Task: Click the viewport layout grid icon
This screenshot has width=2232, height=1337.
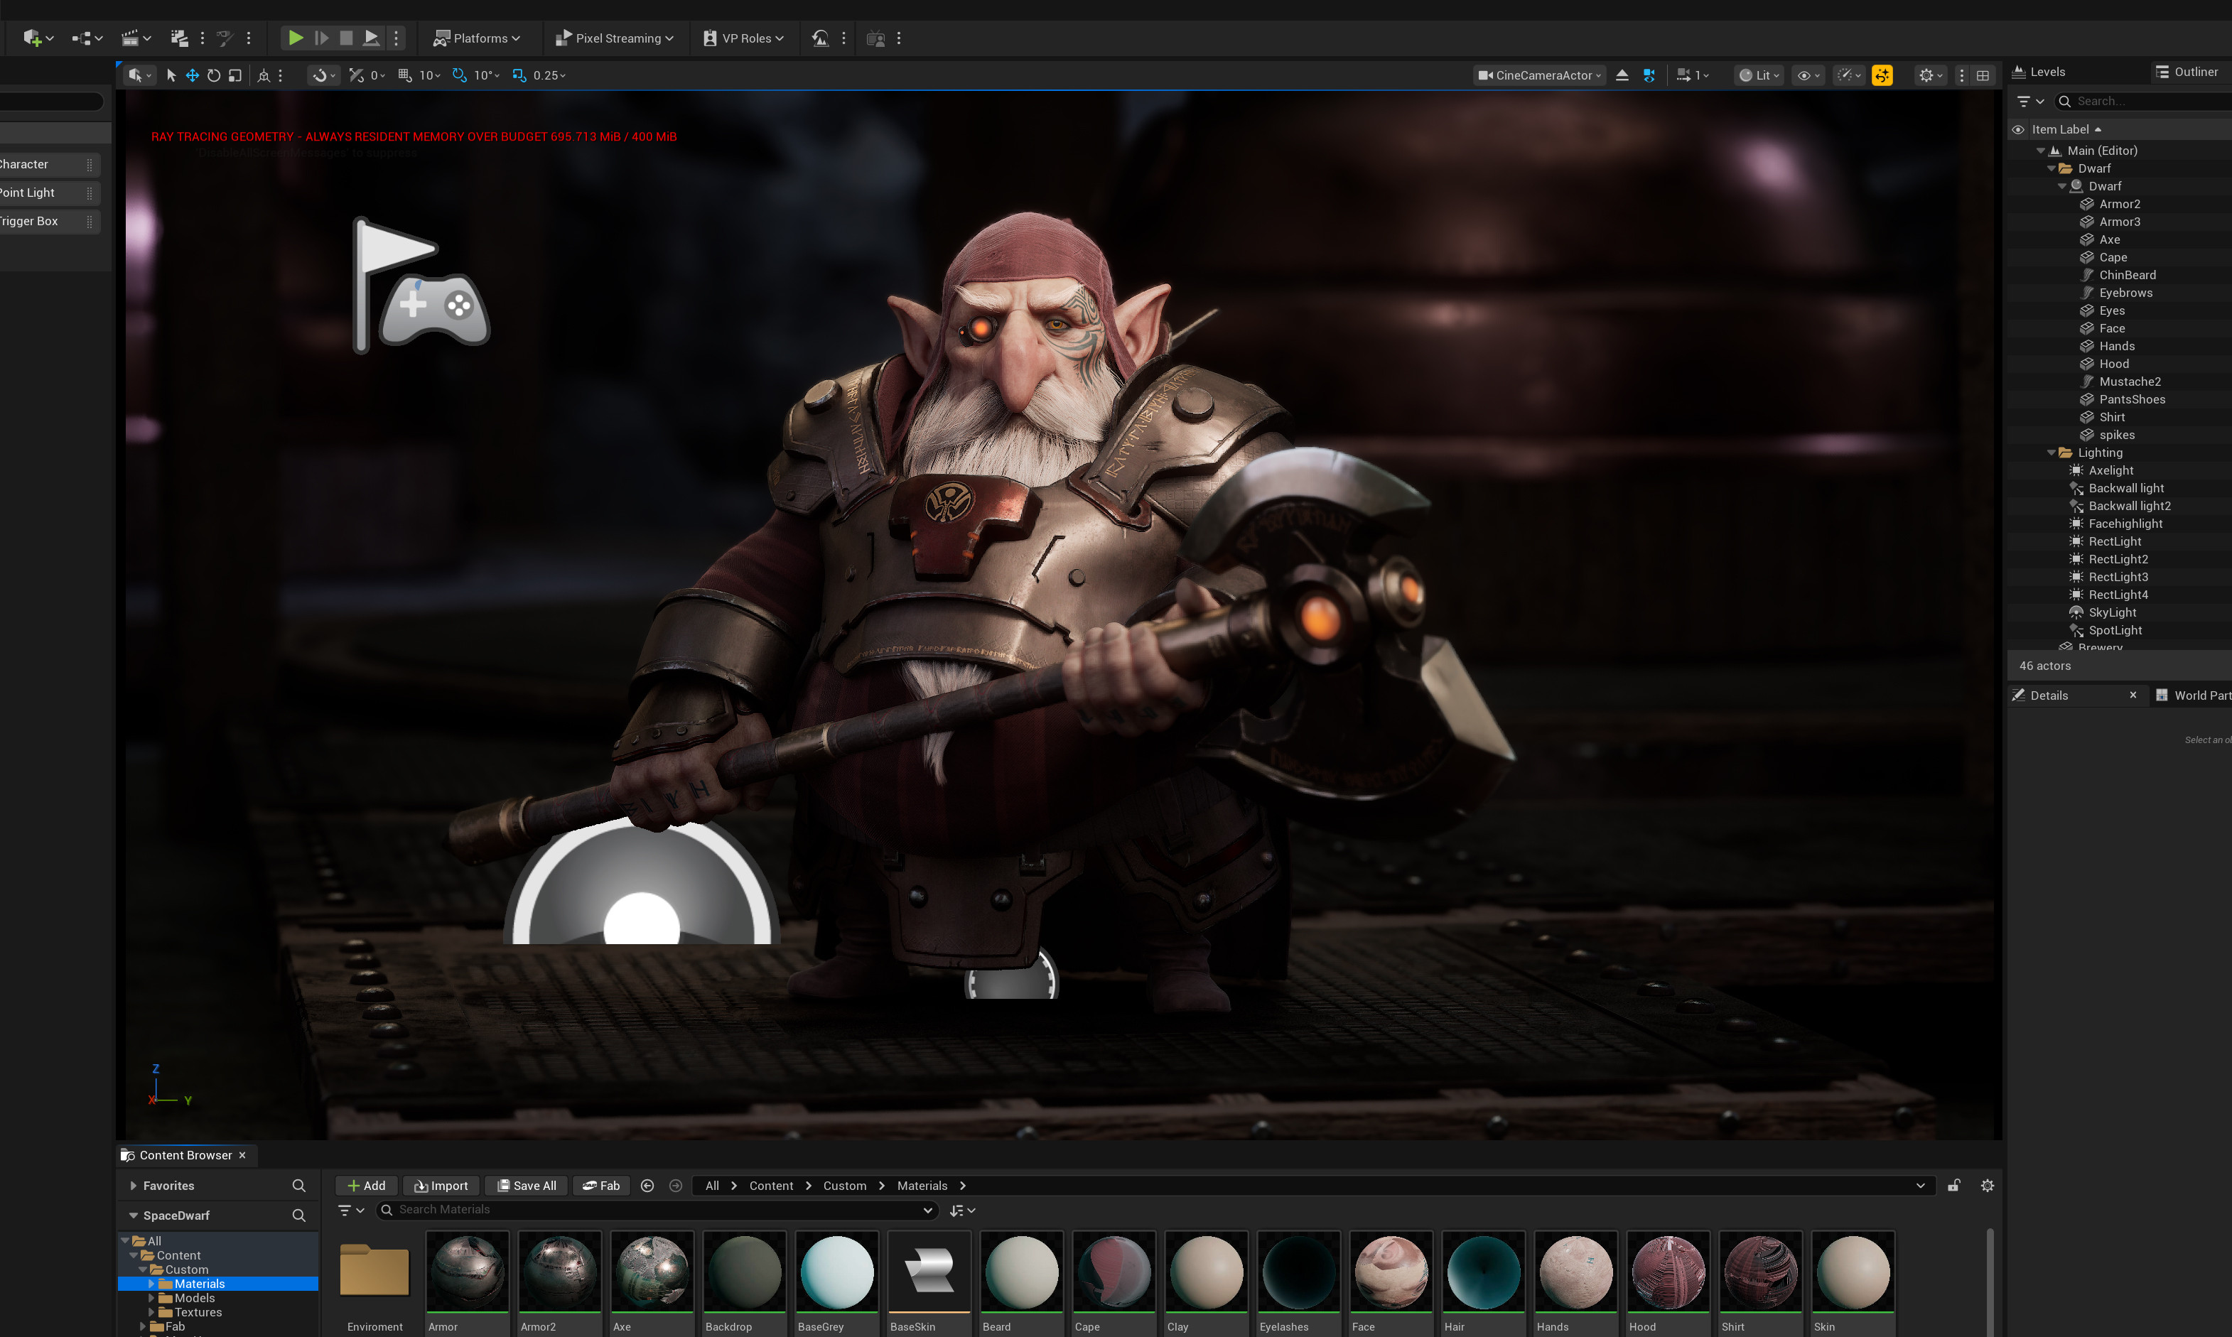Action: [1983, 76]
